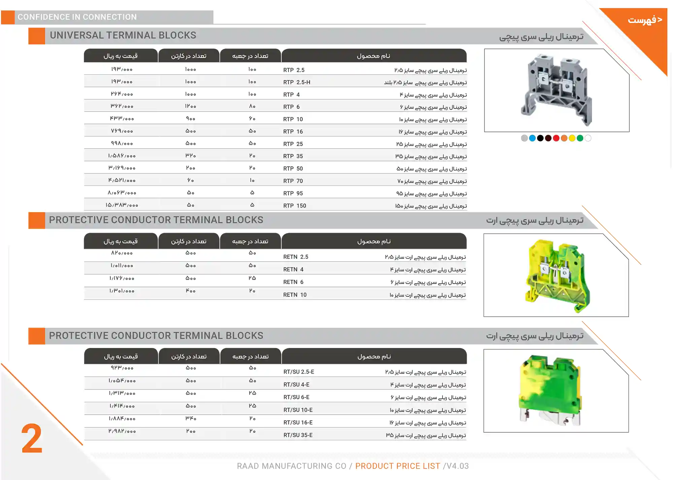Viewport: 673px width, 480px height.
Task: Select the UNIVERSAL TERMINAL BLOCKS section header
Action: (x=123, y=35)
